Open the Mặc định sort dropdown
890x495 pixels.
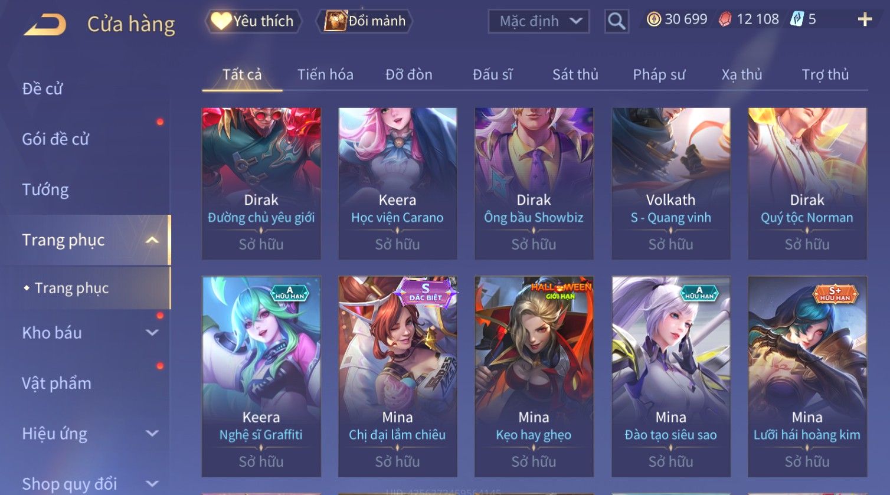tap(538, 21)
